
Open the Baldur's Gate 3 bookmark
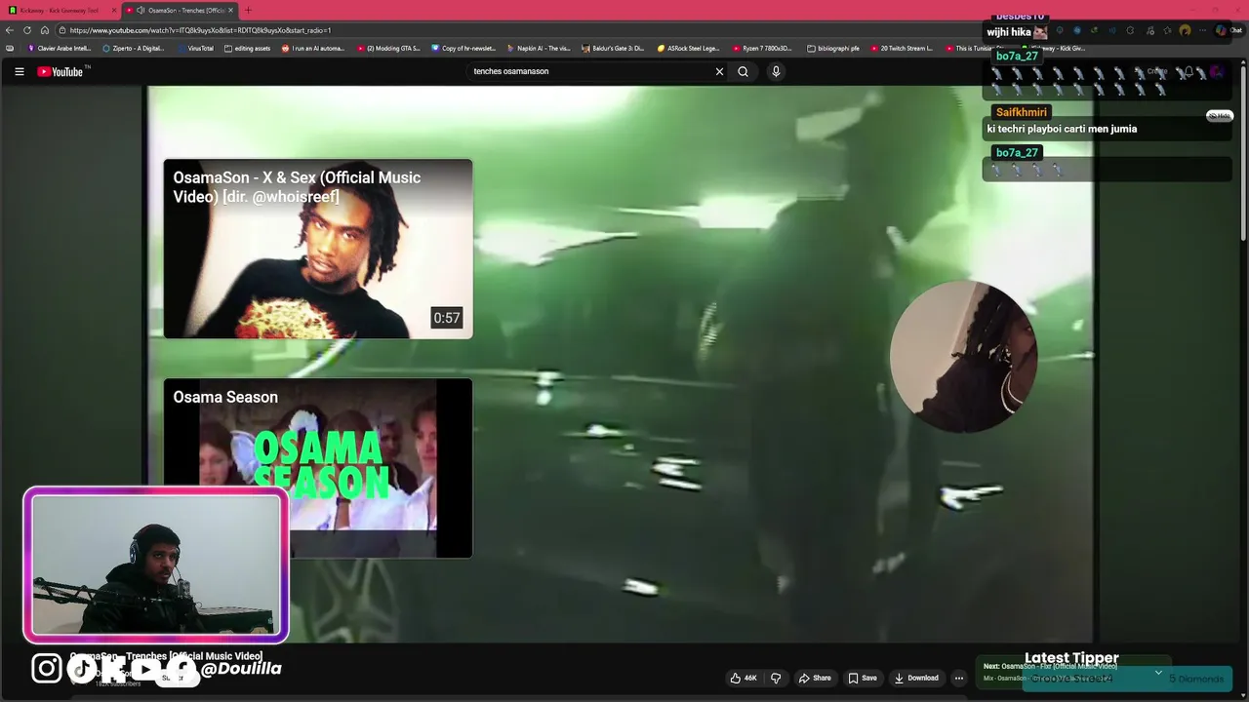[613, 48]
